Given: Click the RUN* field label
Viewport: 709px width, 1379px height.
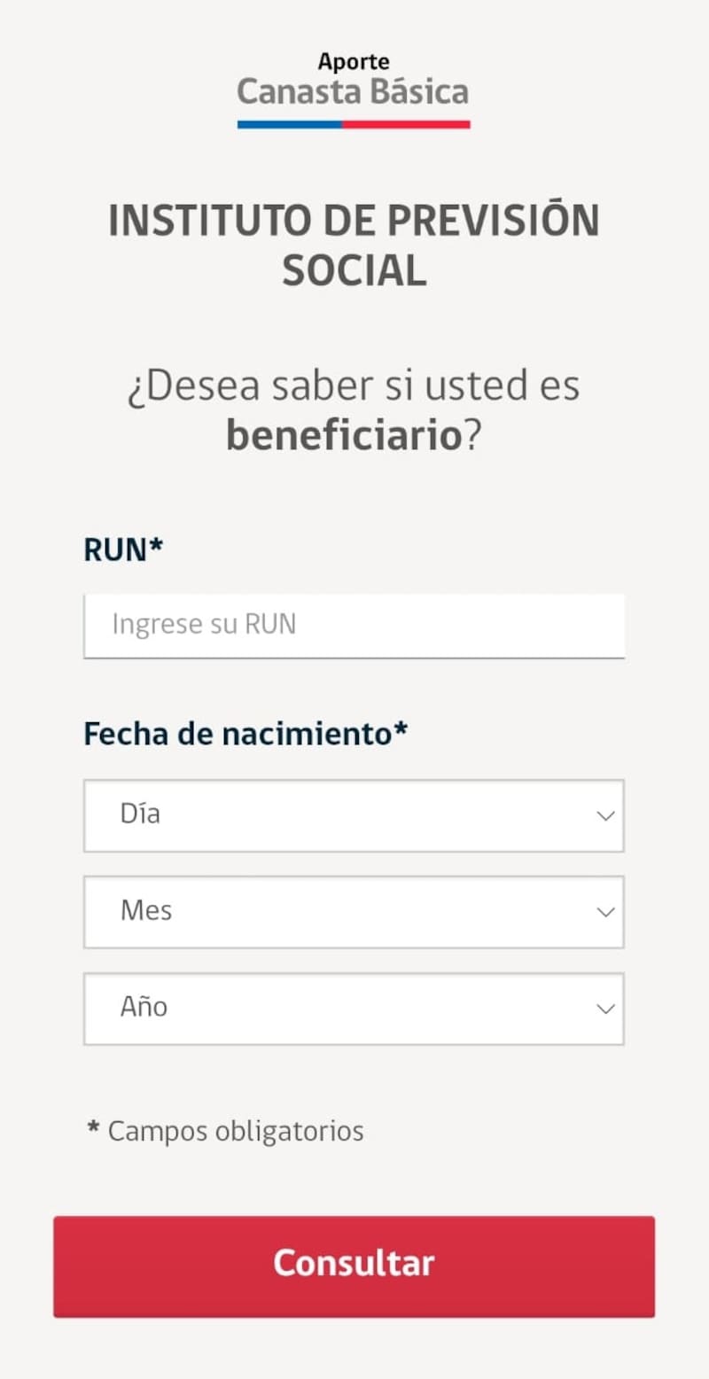Looking at the screenshot, I should pos(123,549).
